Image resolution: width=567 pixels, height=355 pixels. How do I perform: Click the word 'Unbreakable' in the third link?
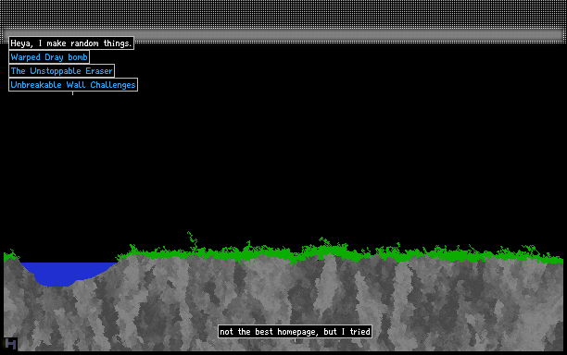(36, 85)
